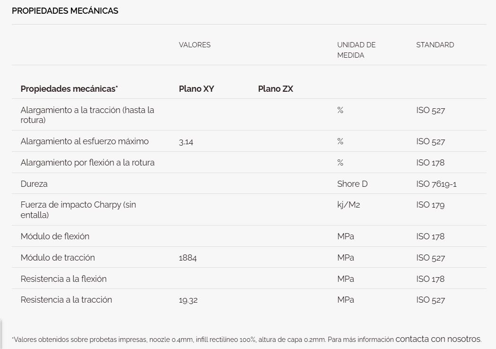Click the STANDARD column header
The height and width of the screenshot is (349, 496).
point(435,45)
